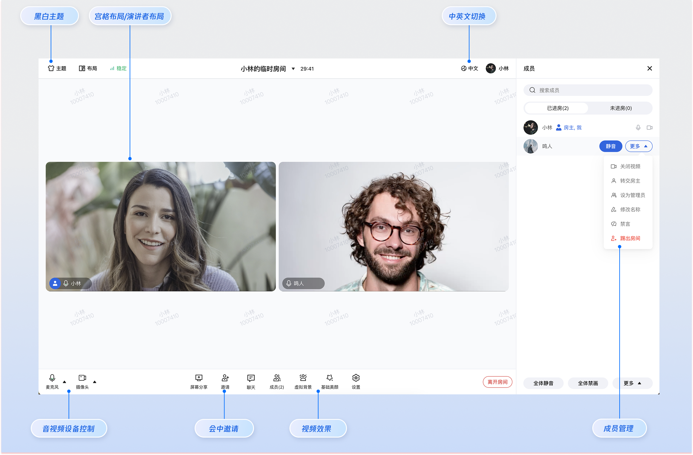Open the settings (设置) gear icon
The height and width of the screenshot is (455, 693).
tap(356, 378)
